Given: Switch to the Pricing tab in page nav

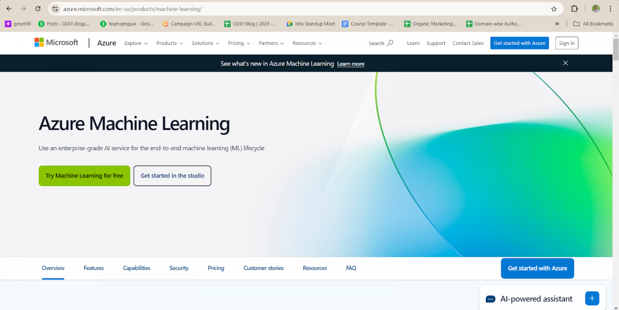Looking at the screenshot, I should pyautogui.click(x=216, y=268).
